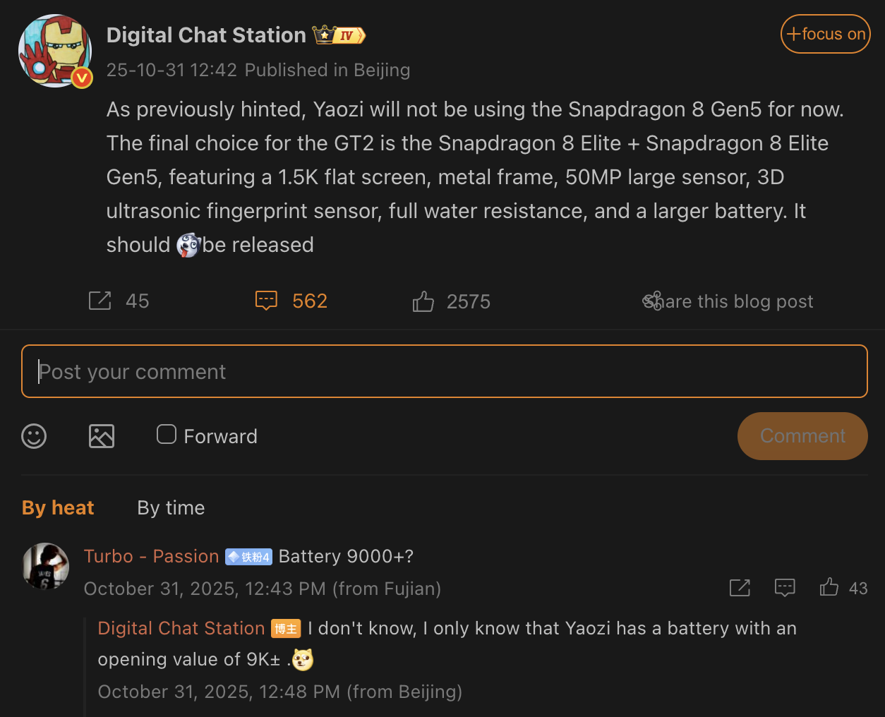Select the By heat sorting tab
This screenshot has height=717, width=885.
(x=58, y=507)
